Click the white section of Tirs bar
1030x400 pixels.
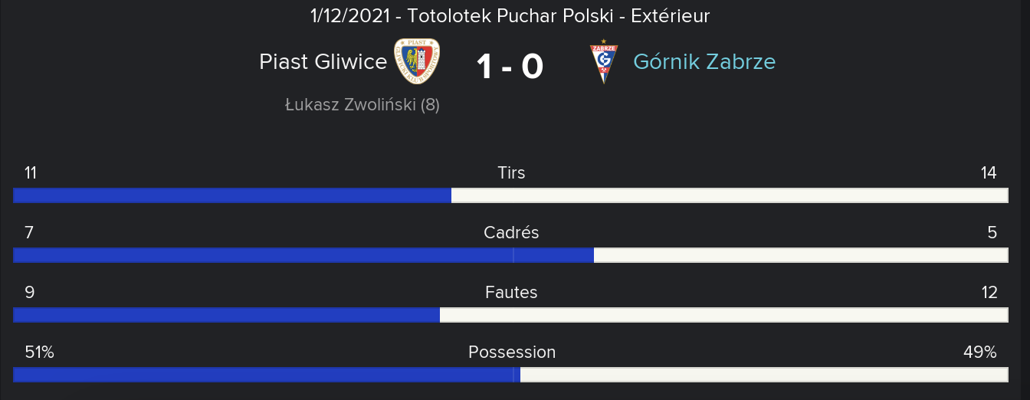pyautogui.click(x=730, y=195)
